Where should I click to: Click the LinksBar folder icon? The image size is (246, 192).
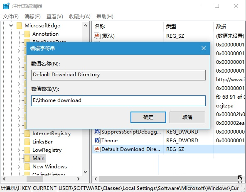coord(27,142)
